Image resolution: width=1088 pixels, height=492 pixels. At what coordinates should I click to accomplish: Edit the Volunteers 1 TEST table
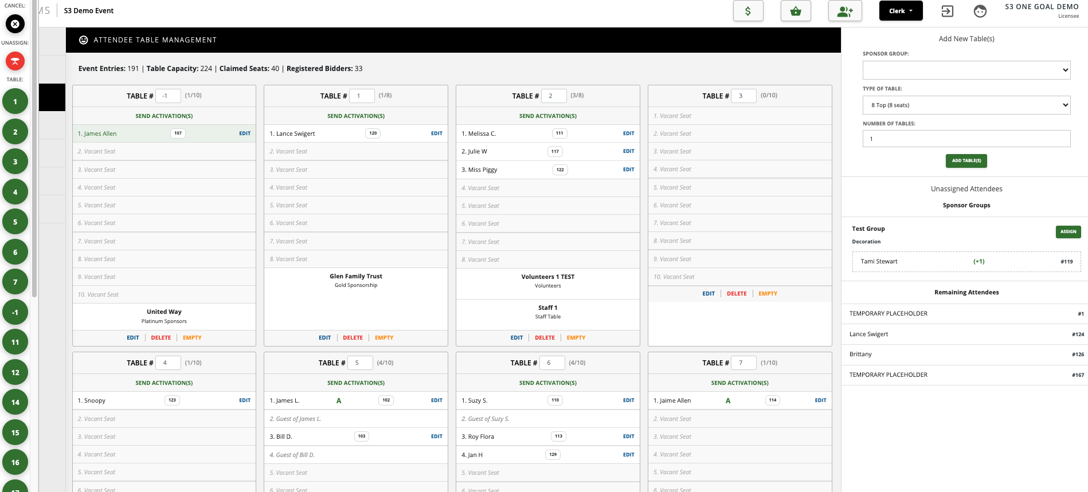point(516,338)
